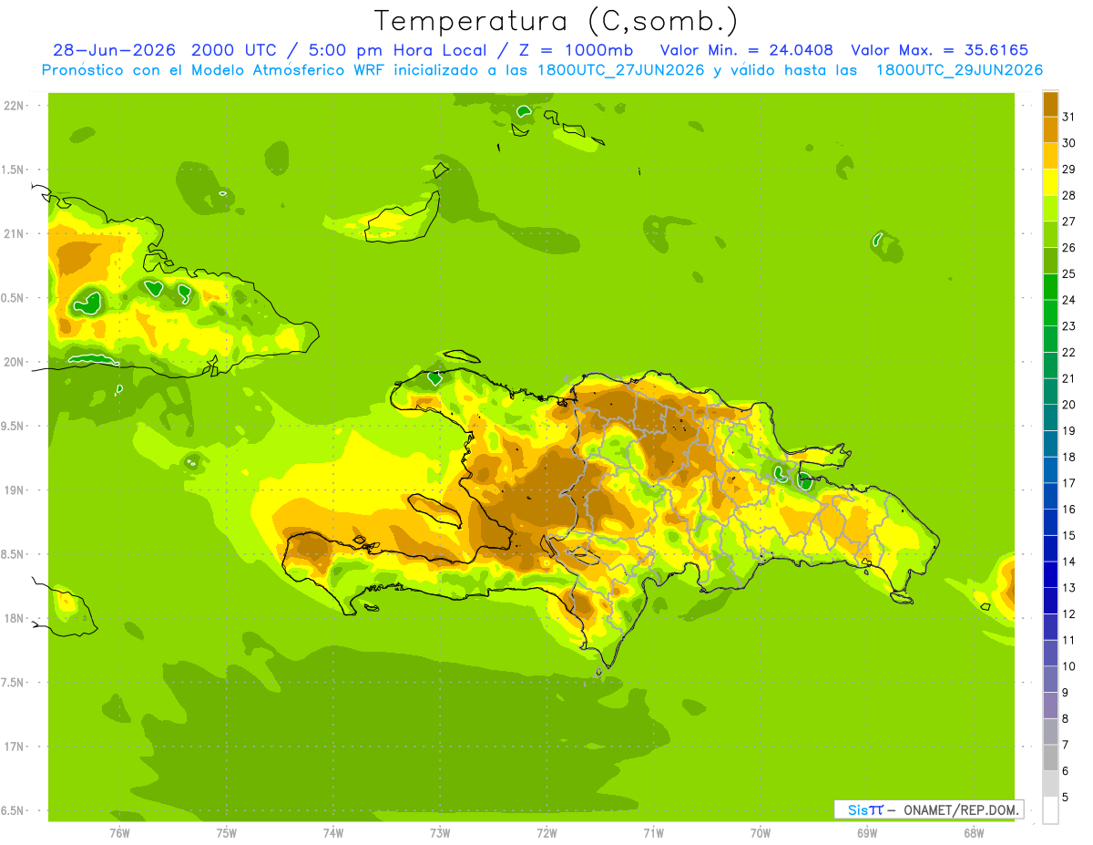This screenshot has height=845, width=1093.
Task: Click the "10" colorbar scale label
Action: click(1069, 666)
